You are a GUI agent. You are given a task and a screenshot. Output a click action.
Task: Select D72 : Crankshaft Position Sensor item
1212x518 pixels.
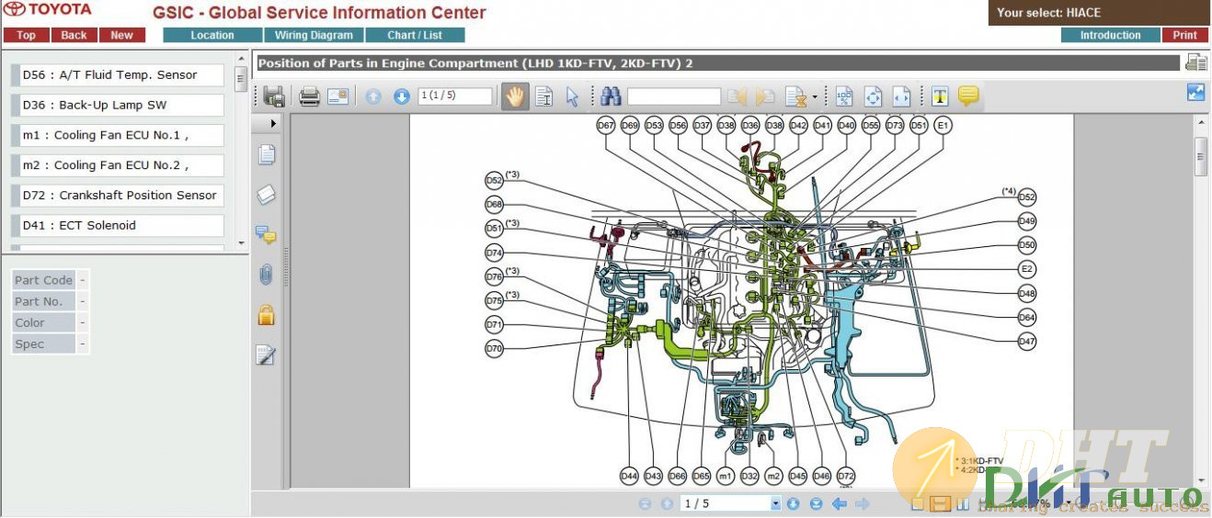point(120,195)
